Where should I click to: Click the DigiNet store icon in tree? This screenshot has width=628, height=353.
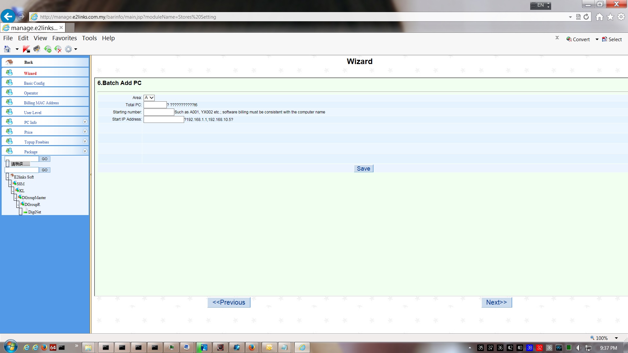point(25,211)
